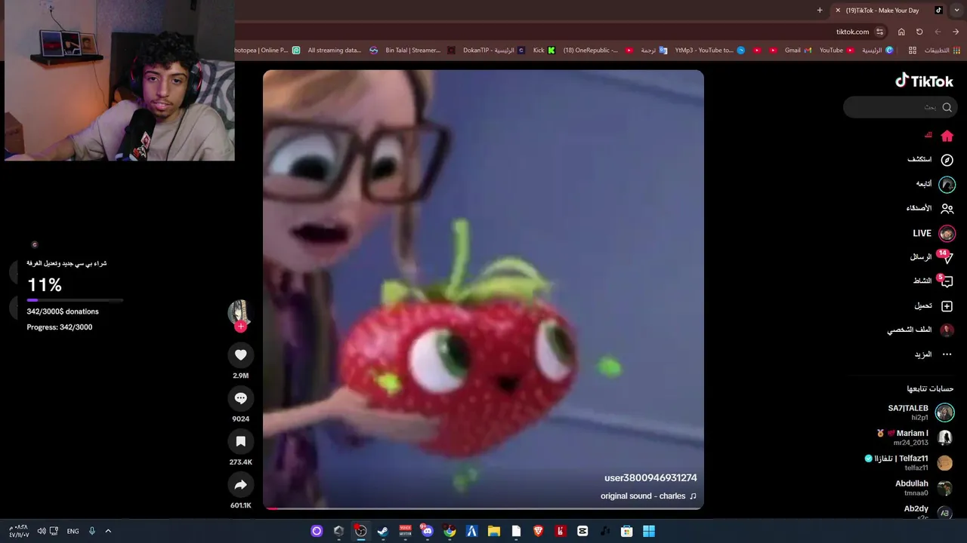Click username user3800946931274 on the video
The height and width of the screenshot is (543, 967).
(x=650, y=478)
